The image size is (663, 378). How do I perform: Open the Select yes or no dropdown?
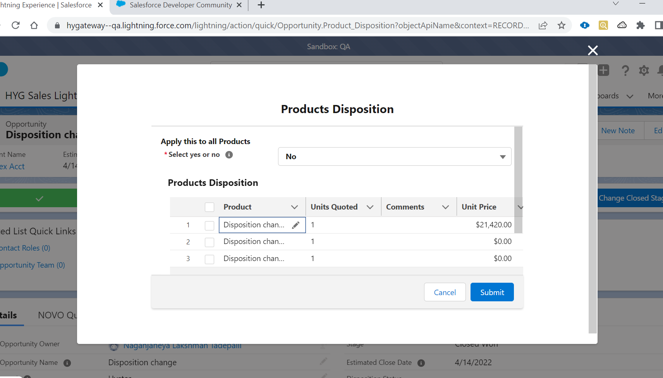point(394,156)
